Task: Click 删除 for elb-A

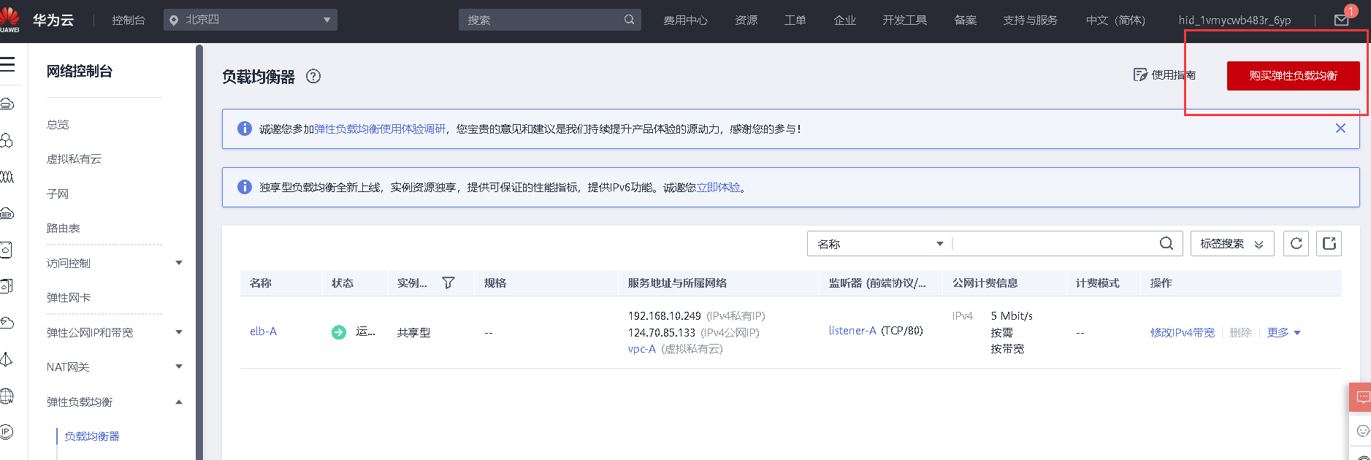Action: [1240, 333]
